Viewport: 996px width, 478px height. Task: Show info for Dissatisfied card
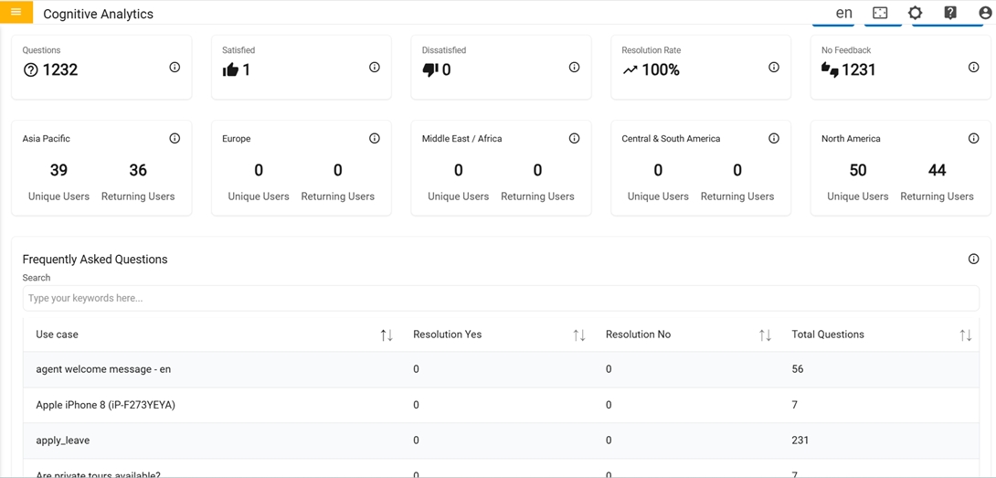tap(574, 68)
